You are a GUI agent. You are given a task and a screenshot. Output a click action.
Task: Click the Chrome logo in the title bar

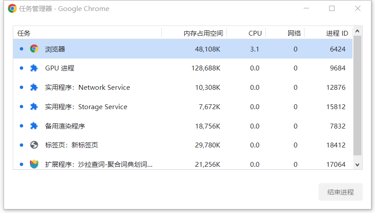(12, 8)
